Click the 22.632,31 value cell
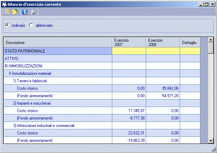The image size is (217, 153). tap(129, 133)
